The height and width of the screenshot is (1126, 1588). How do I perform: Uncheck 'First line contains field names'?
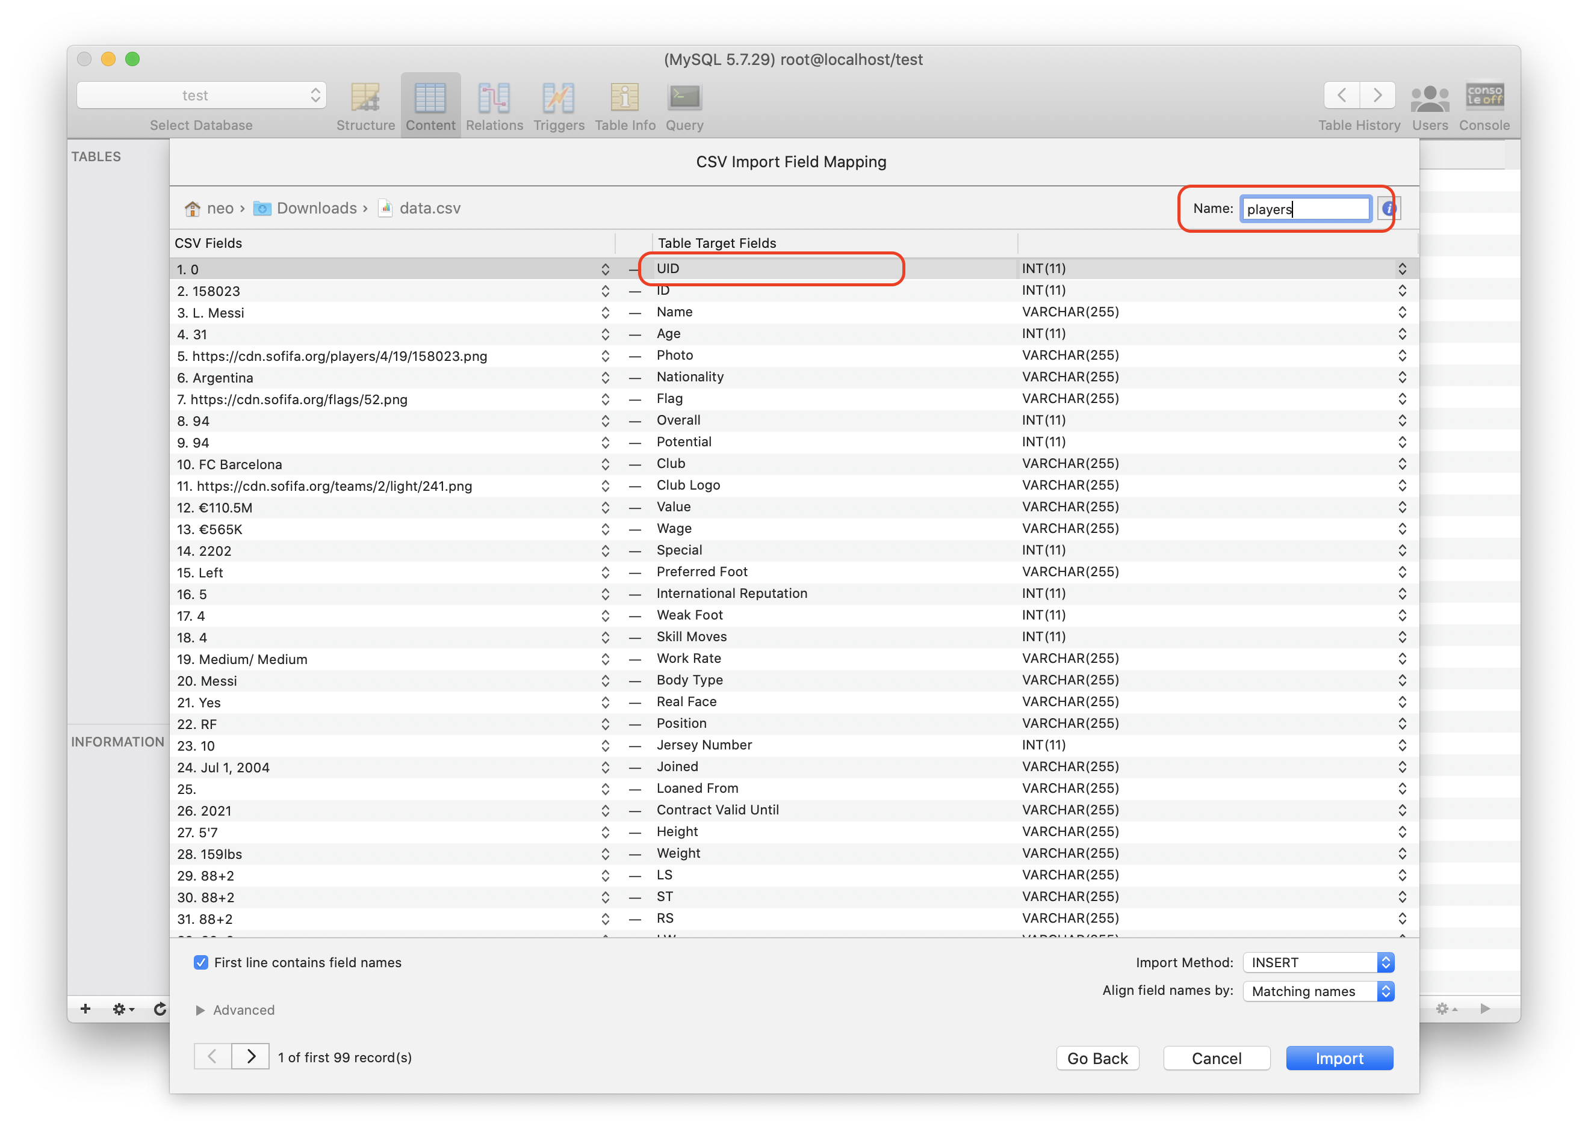[x=200, y=962]
